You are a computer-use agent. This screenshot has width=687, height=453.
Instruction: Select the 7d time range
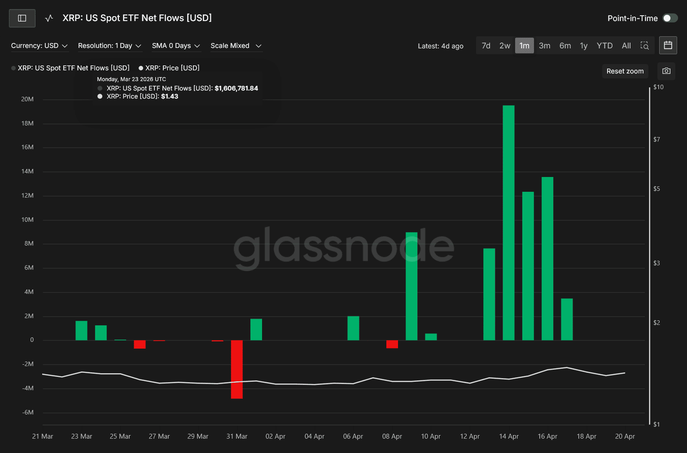pos(486,46)
